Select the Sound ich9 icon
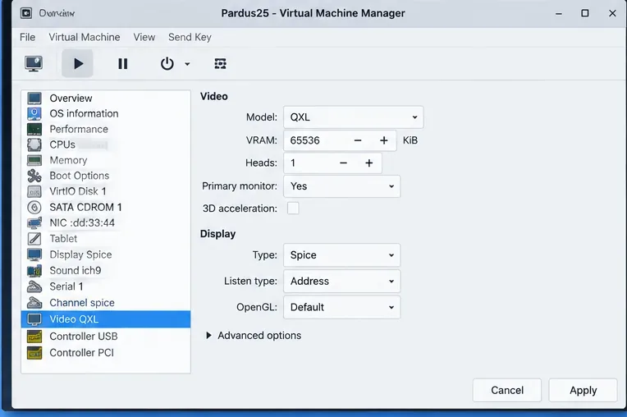 (x=34, y=271)
